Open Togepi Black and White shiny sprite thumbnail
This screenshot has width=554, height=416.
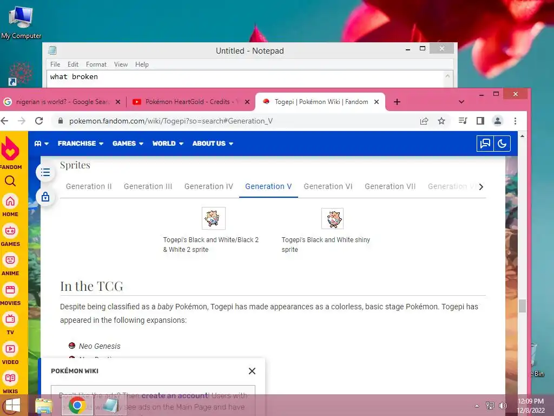tap(333, 218)
